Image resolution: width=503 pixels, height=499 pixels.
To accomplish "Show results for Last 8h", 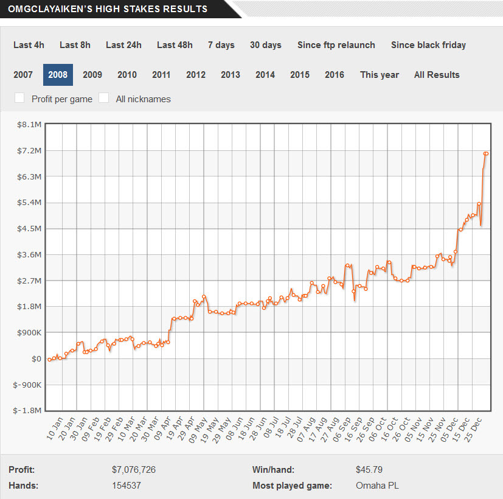I will point(75,45).
